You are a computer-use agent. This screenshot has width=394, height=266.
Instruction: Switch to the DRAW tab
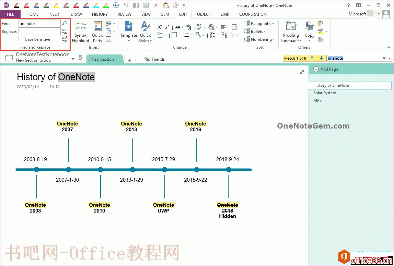(77, 14)
